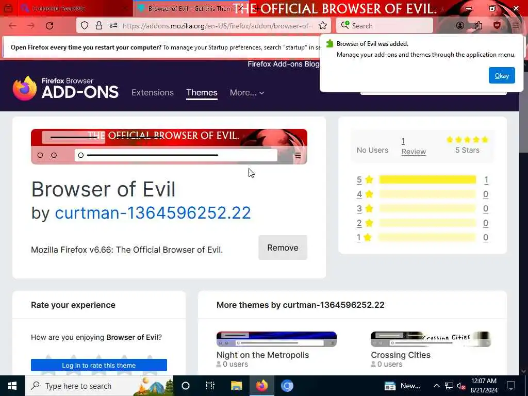Go back to the previous page
The height and width of the screenshot is (396, 528).
[x=12, y=26]
